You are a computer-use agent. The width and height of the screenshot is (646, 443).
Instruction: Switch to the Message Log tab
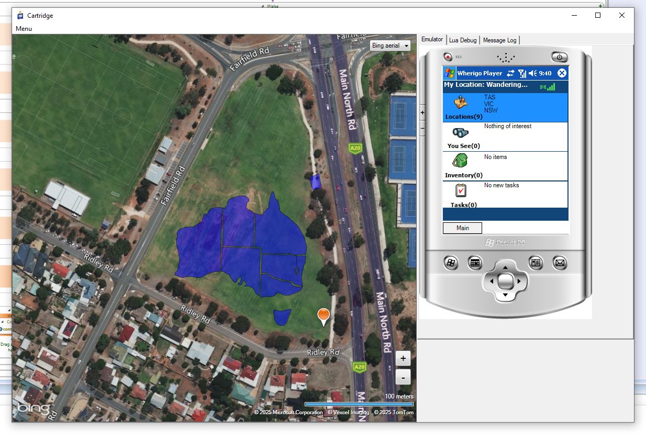[499, 40]
